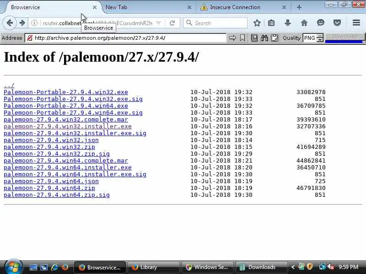Open the parent directory ../ link
Image resolution: width=366 pixels, height=274 pixels.
click(x=9, y=85)
